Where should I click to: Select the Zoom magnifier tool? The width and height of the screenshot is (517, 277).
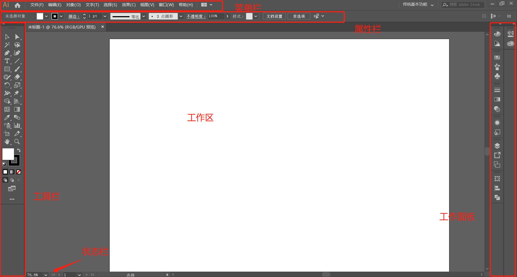17,142
